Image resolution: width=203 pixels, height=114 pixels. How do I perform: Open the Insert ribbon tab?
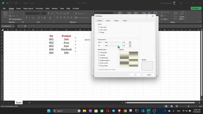[18, 9]
